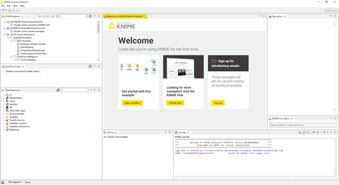Select the Console tab
Viewport: 339px width, 185px height.
pos(182,132)
